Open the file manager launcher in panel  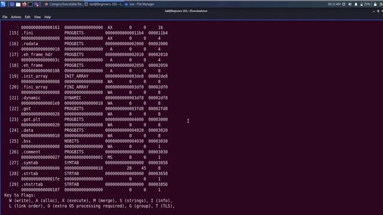18,4
